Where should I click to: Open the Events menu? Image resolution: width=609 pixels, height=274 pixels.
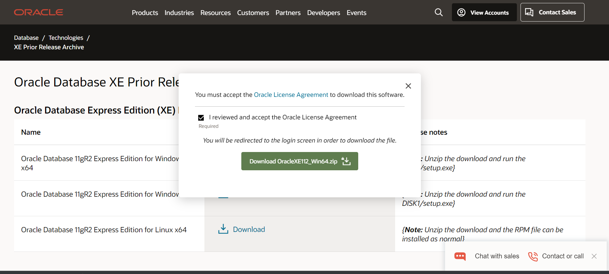point(357,13)
